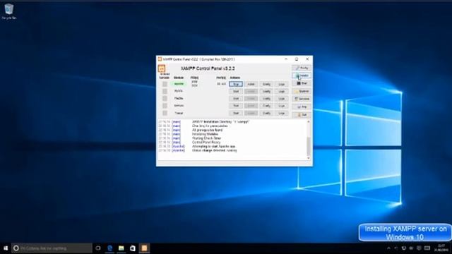The width and height of the screenshot is (452, 254).
Task: Click the green Apache module label
Action: pyautogui.click(x=179, y=84)
